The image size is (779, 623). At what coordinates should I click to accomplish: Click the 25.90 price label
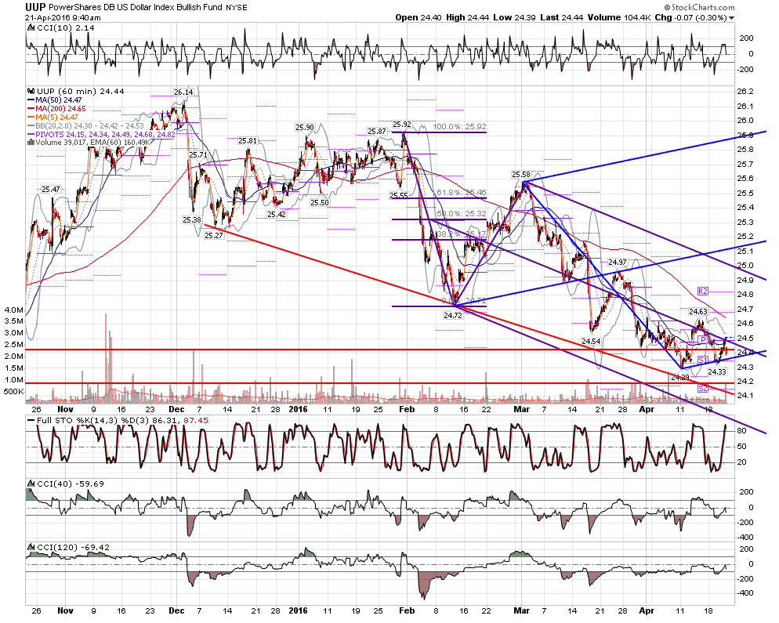click(305, 128)
